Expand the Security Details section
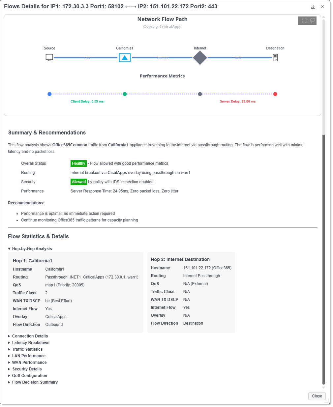The width and height of the screenshot is (333, 407). coord(25,369)
